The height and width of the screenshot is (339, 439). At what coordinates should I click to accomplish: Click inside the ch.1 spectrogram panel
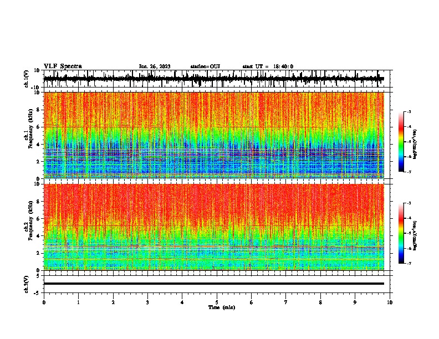[x=213, y=135]
